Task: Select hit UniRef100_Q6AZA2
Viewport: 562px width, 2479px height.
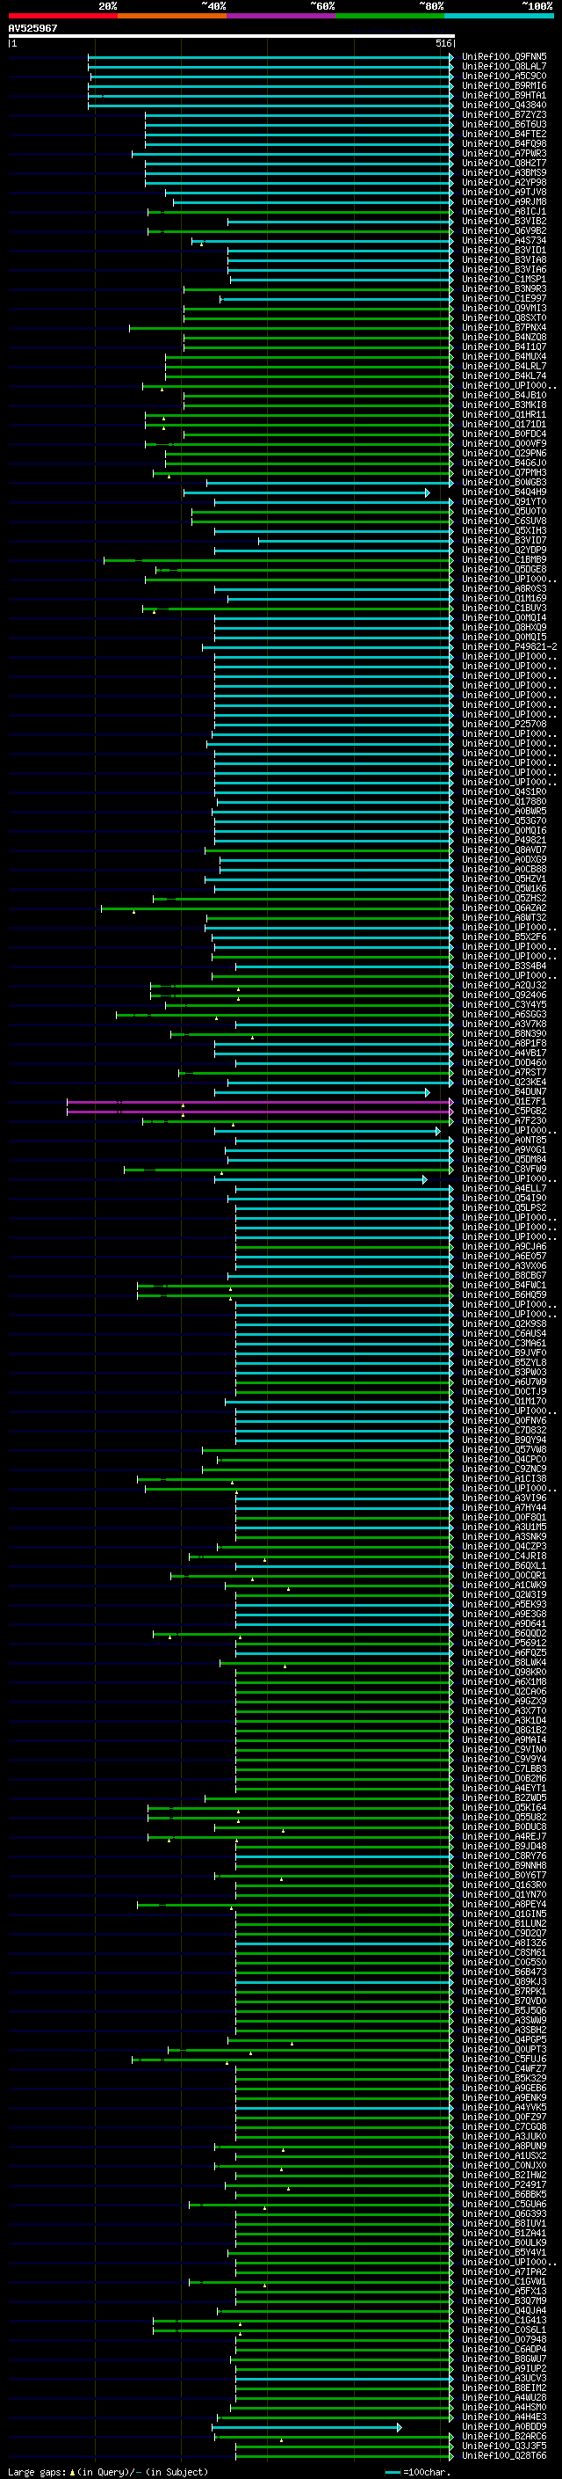Action: point(504,908)
